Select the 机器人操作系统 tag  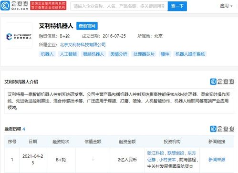[x=190, y=54]
